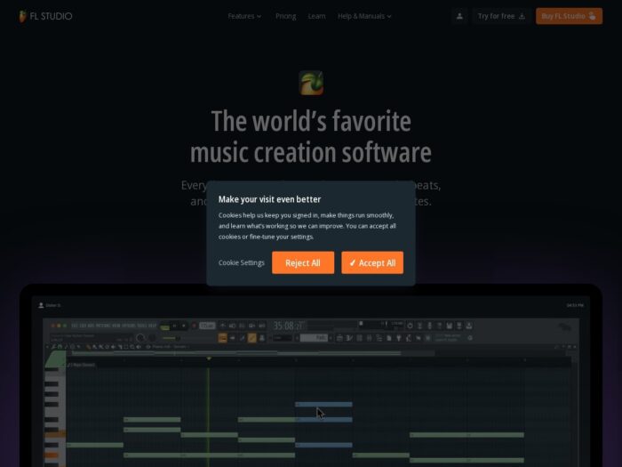622x467 pixels.
Task: Click the 35:08:27 time display in FL Studio preview
Action: pyautogui.click(x=289, y=326)
